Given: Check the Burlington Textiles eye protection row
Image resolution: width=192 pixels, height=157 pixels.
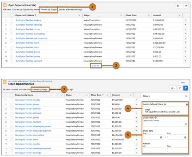Looking at the screenshot, I should pos(12,38).
